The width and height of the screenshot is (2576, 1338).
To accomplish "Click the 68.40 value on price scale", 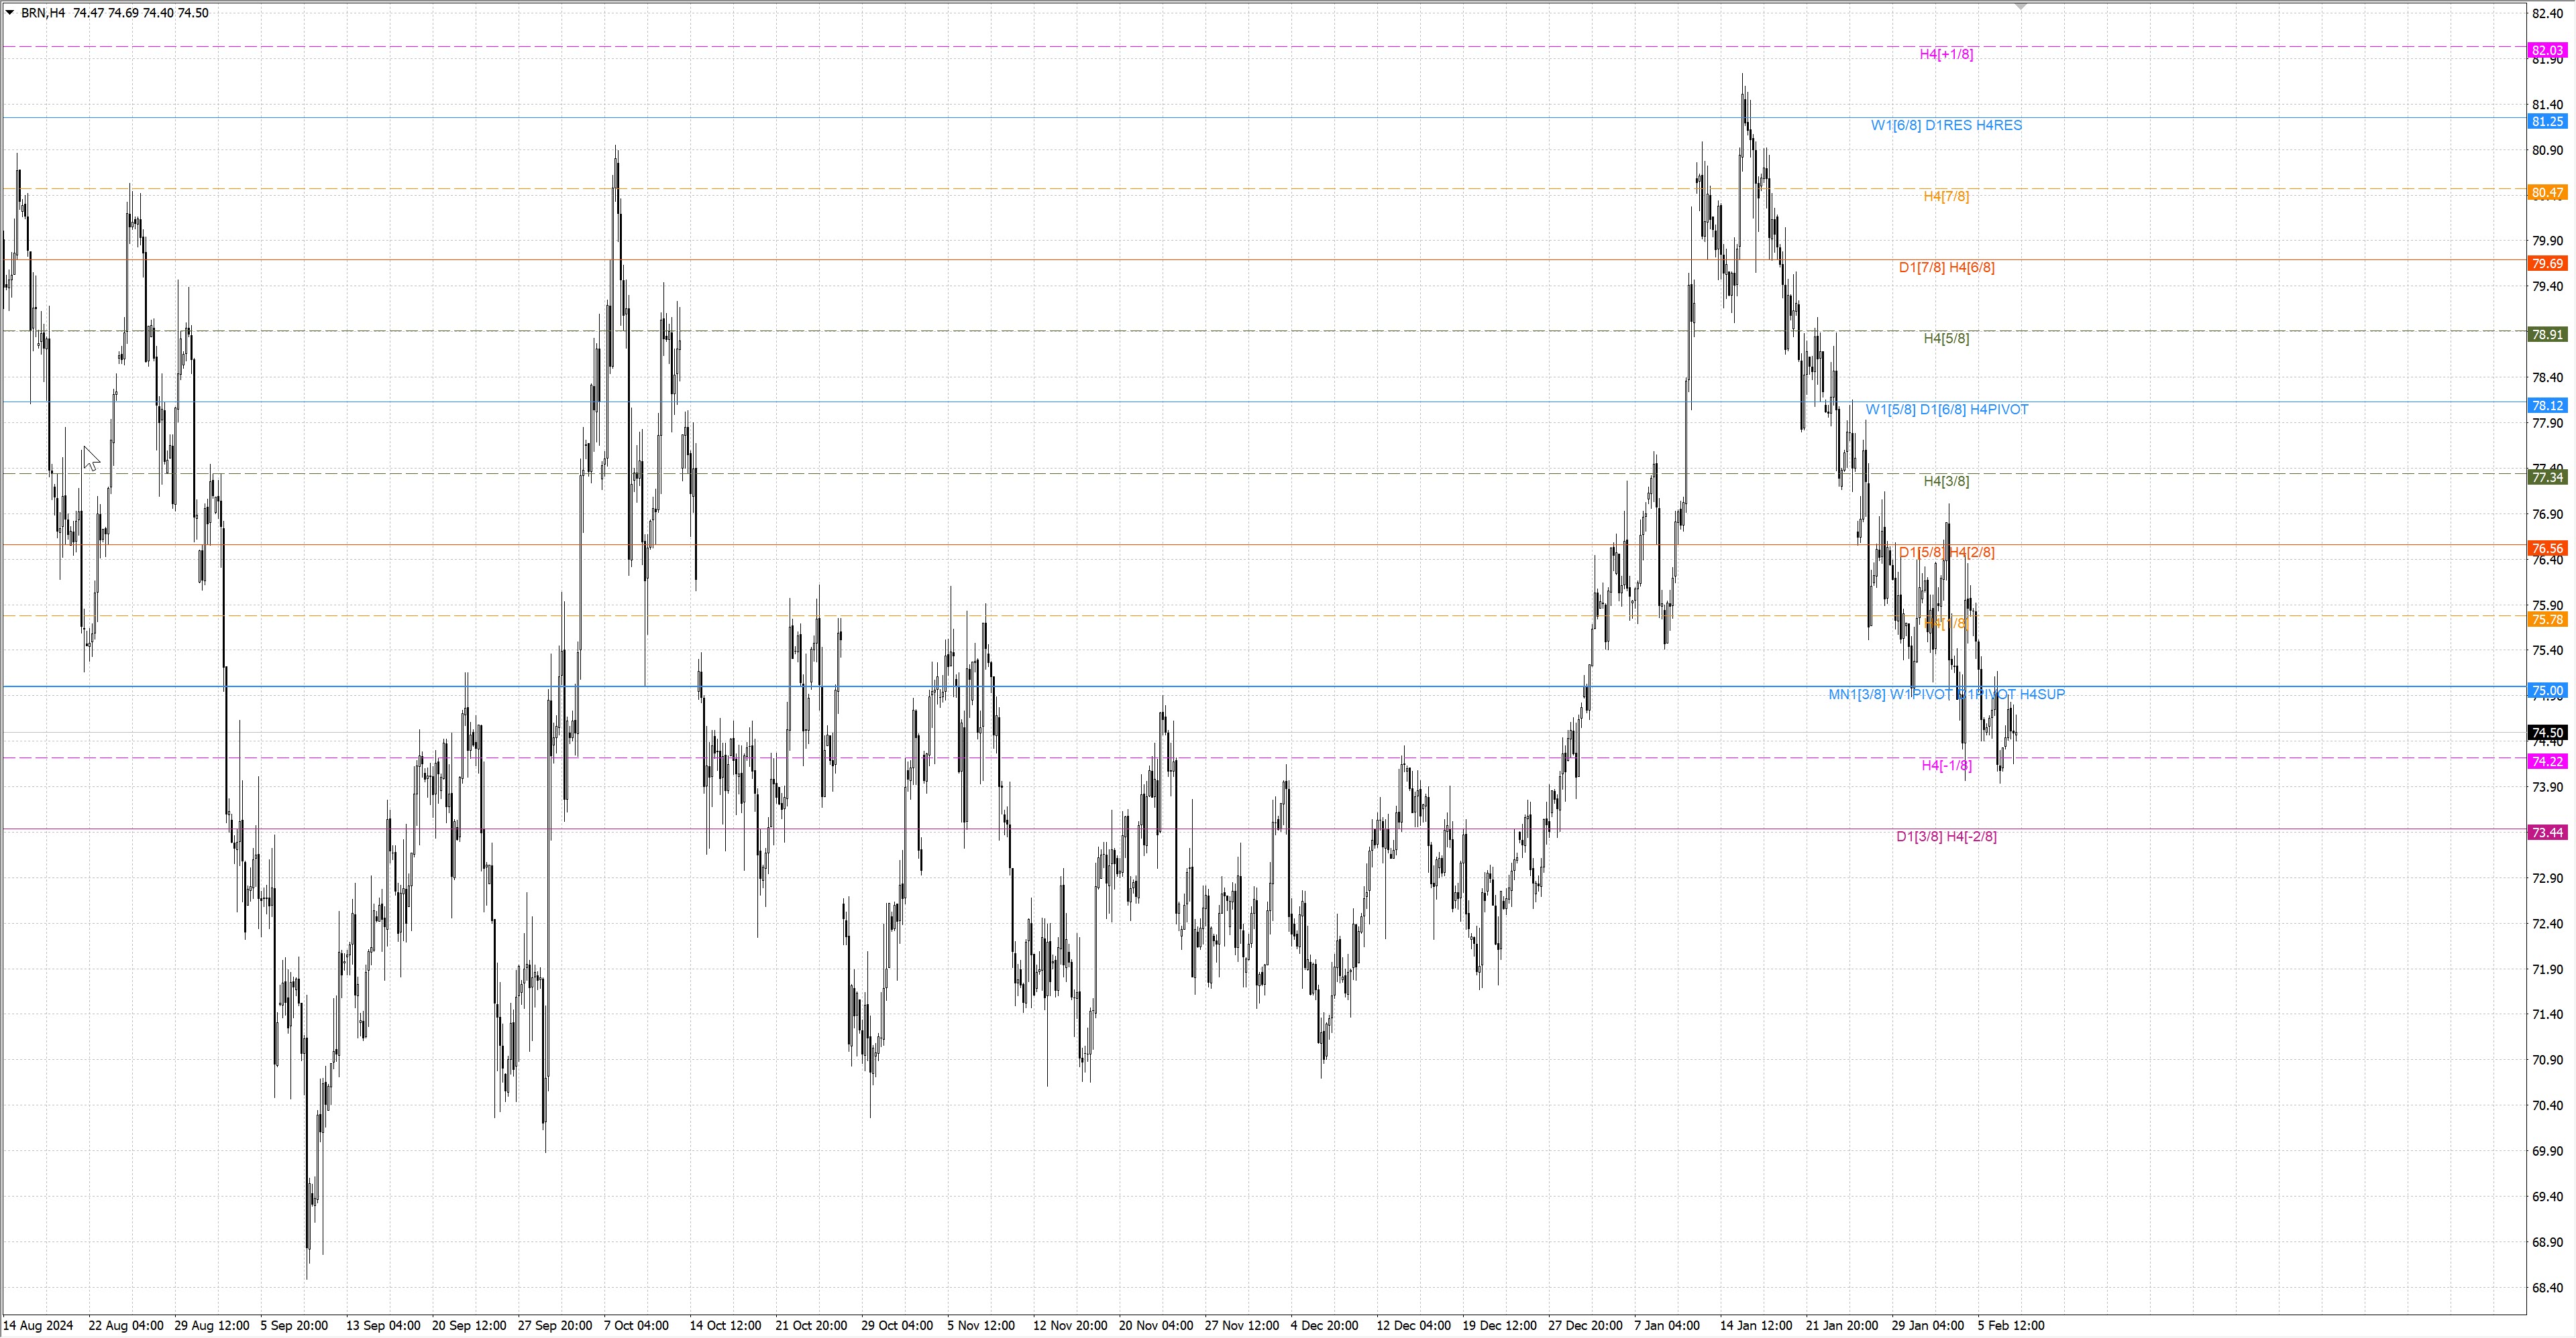I will [x=2548, y=1287].
